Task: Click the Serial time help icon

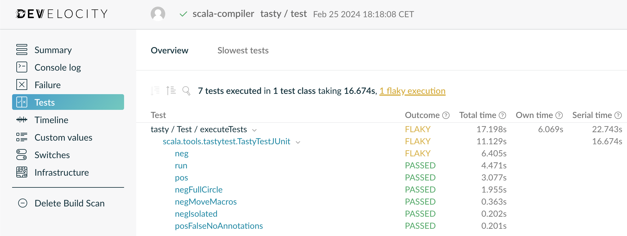Action: pos(618,115)
